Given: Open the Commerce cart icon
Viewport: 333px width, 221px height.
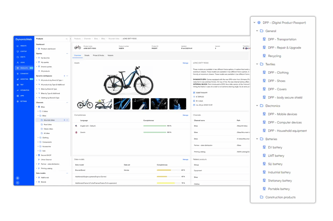Looking at the screenshot, I should 18,74.
